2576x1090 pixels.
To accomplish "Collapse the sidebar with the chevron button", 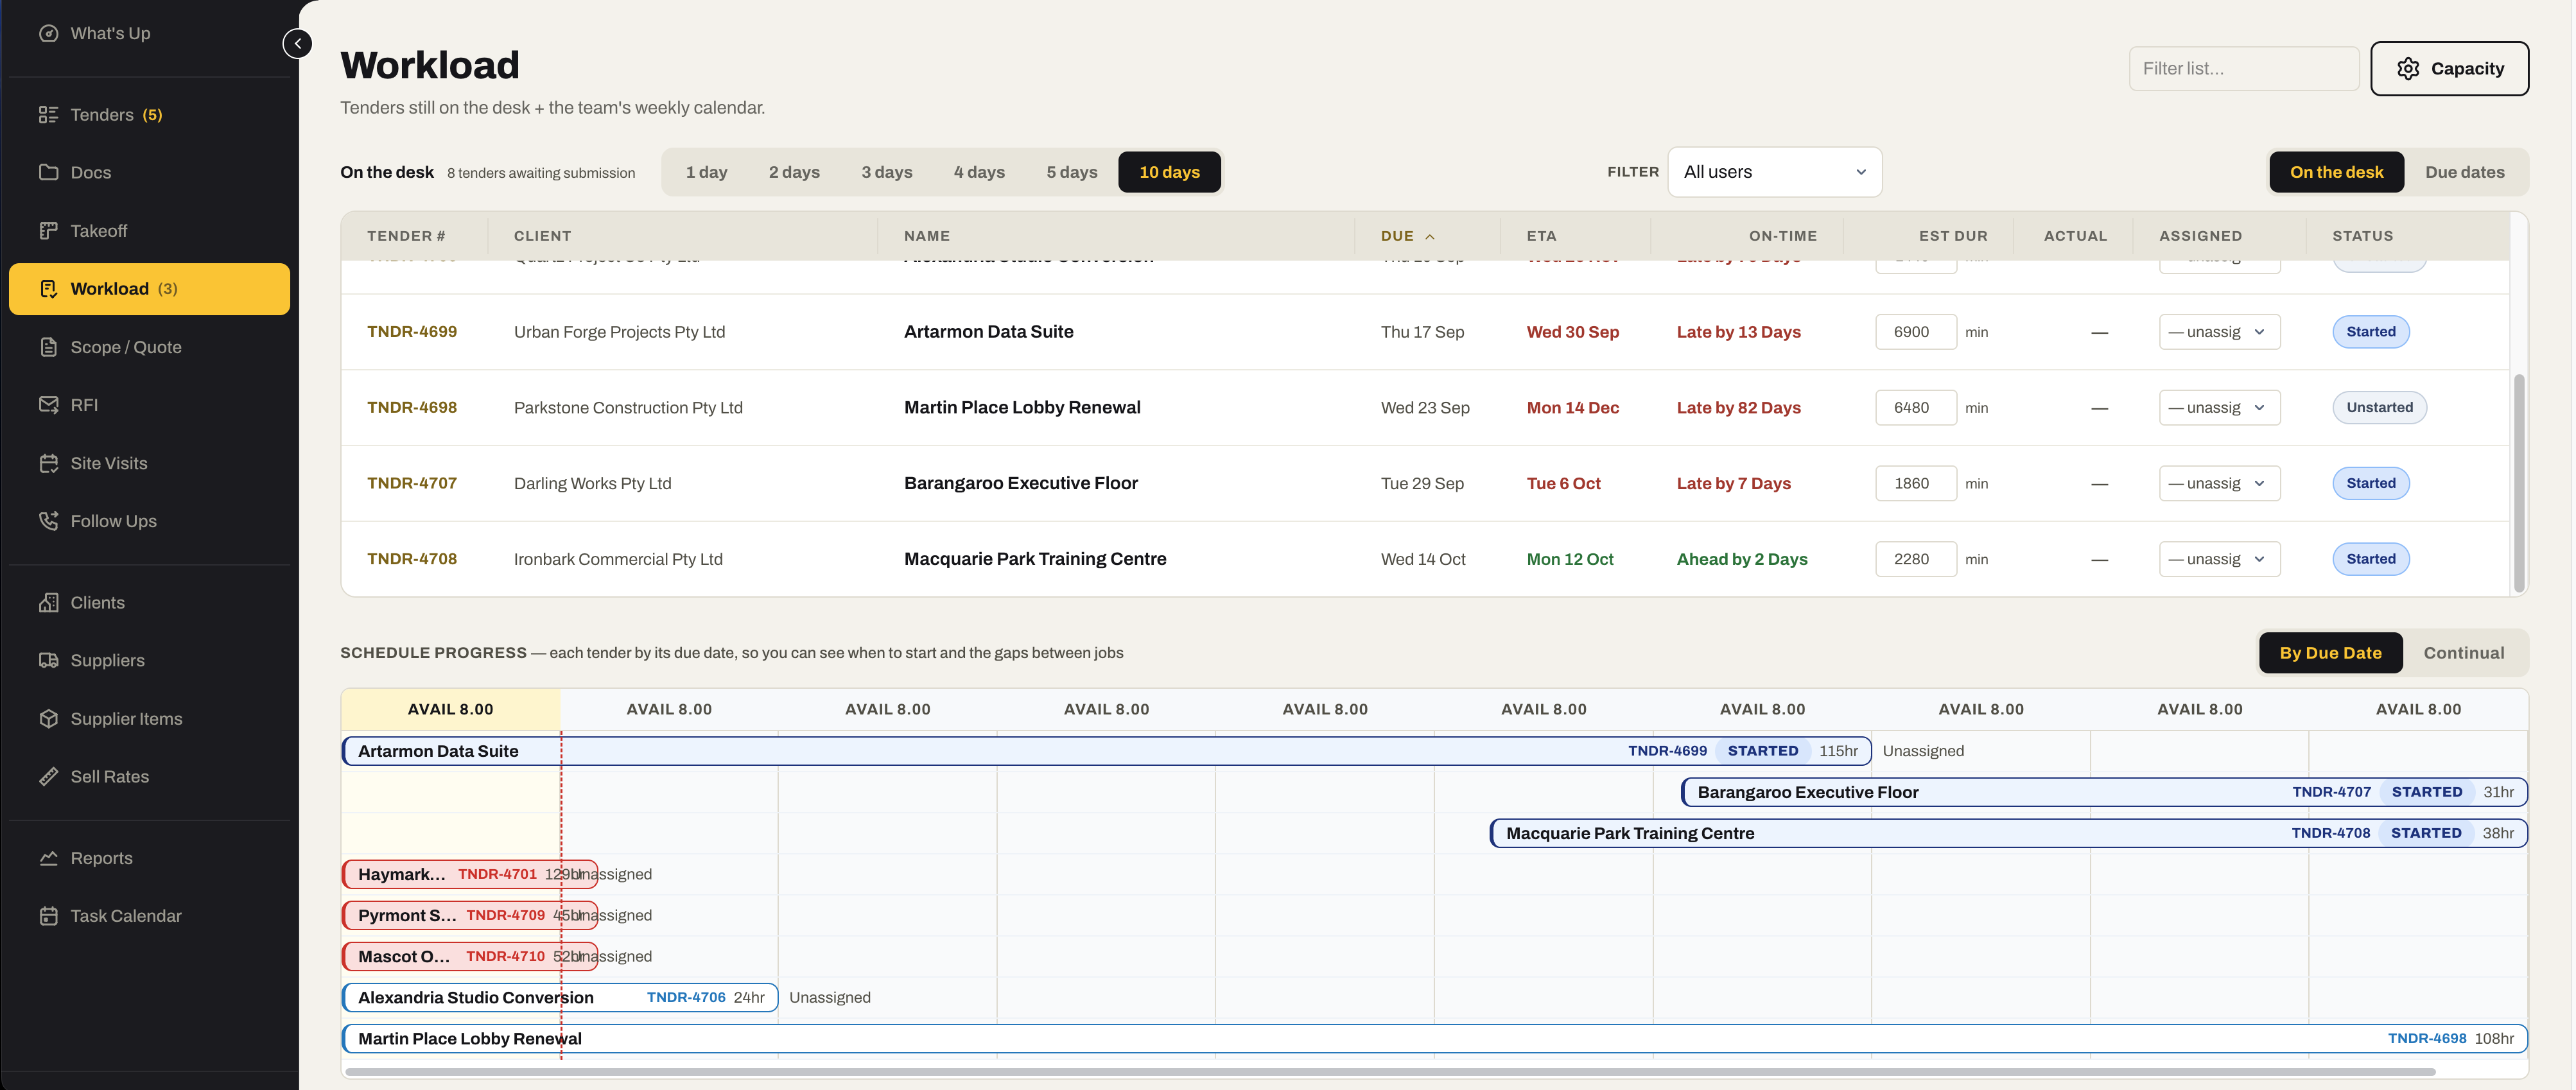I will (x=297, y=44).
